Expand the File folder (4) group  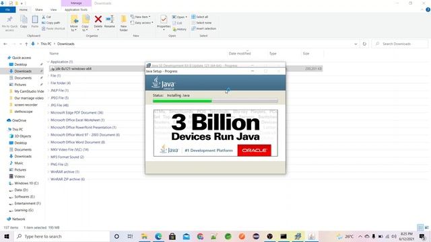point(48,83)
